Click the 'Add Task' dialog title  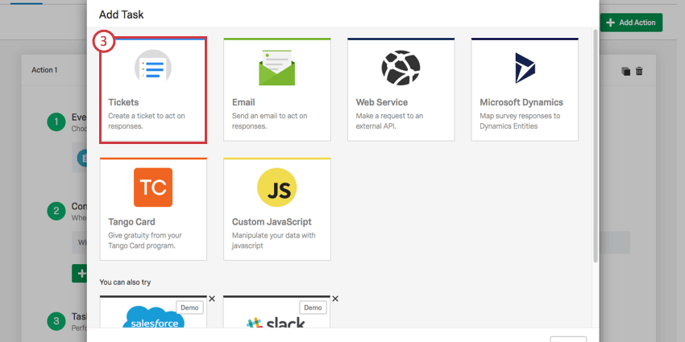tap(122, 14)
